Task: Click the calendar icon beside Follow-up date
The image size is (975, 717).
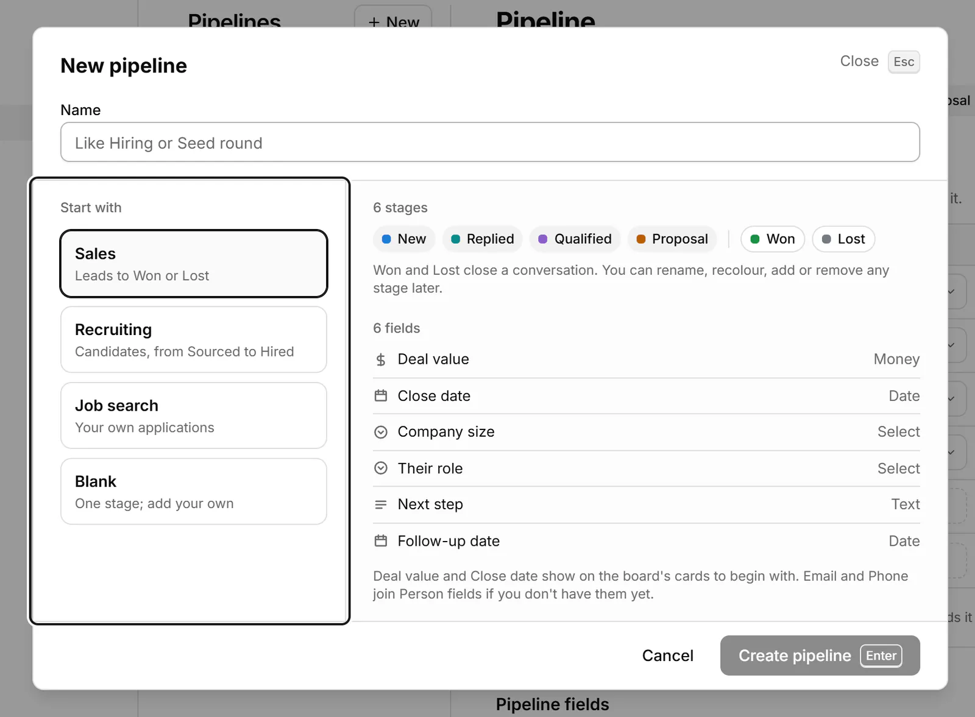Action: pyautogui.click(x=381, y=541)
